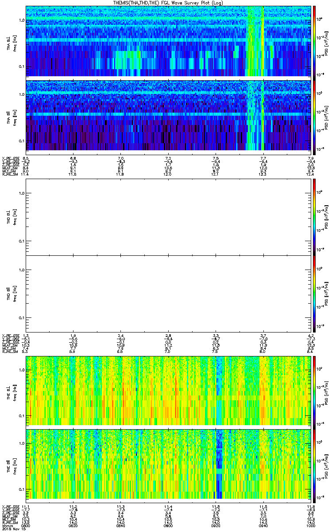Click the THD B-perpendicular PSD color bar
Image resolution: width=332 pixels, height=532 pixels.
pos(314,217)
